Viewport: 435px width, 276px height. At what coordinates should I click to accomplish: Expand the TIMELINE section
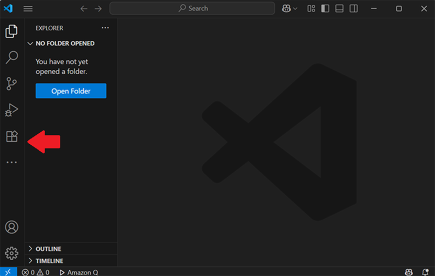point(71,261)
